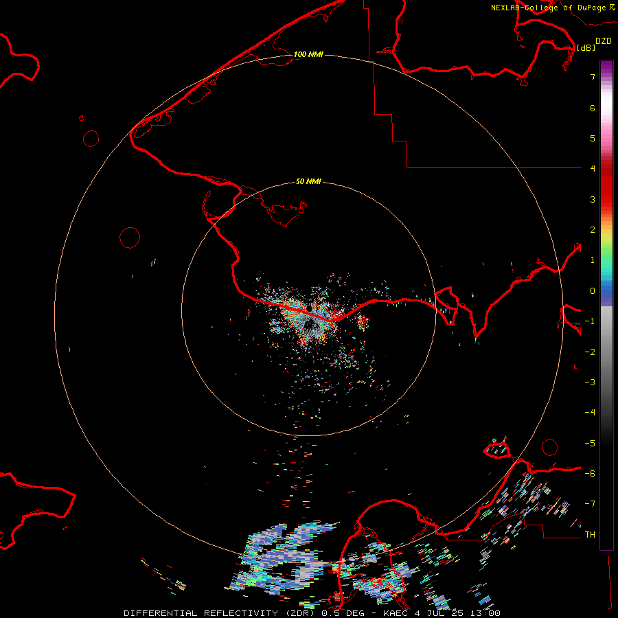The width and height of the screenshot is (618, 618).
Task: Click the "7" value on dB scale
Action: (x=593, y=77)
